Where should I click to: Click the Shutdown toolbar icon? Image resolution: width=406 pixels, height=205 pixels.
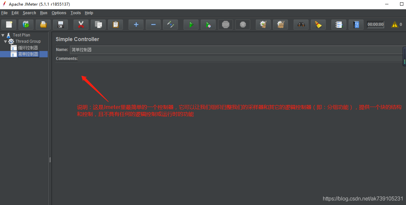pyautogui.click(x=243, y=25)
